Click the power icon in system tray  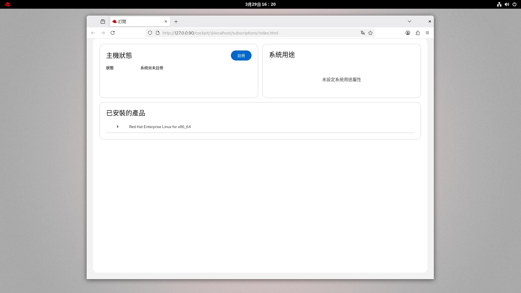(514, 4)
